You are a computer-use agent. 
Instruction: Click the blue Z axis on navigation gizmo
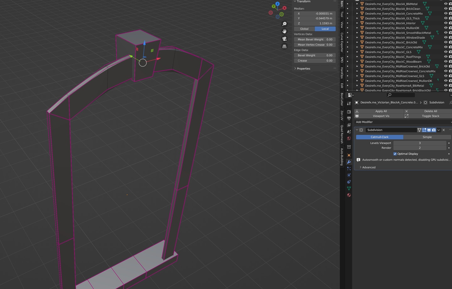[277, 4]
